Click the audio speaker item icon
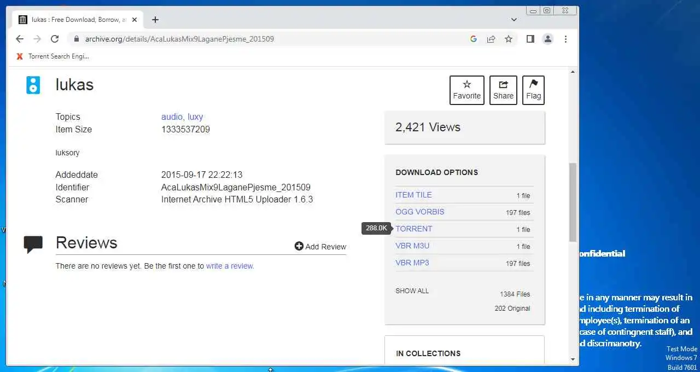The height and width of the screenshot is (372, 700). tap(33, 85)
